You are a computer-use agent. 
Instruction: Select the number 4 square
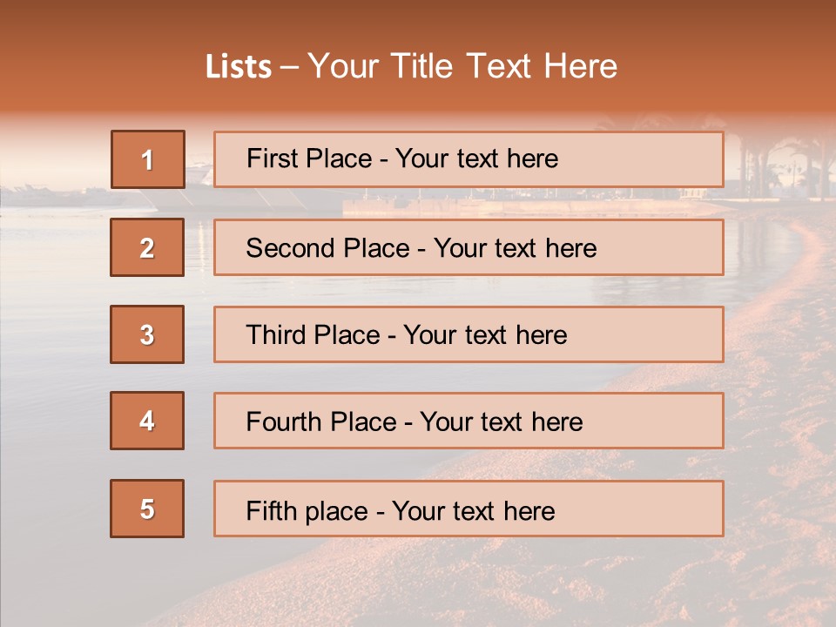(x=147, y=421)
